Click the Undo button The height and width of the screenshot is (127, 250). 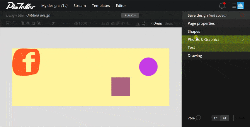157,23
